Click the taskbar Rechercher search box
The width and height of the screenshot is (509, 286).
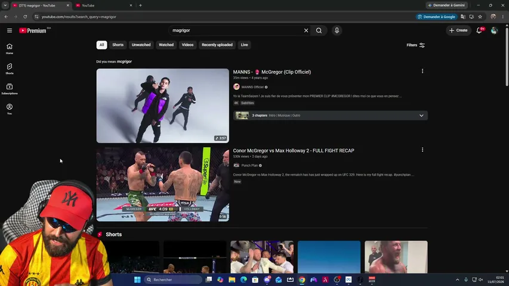[x=172, y=279]
